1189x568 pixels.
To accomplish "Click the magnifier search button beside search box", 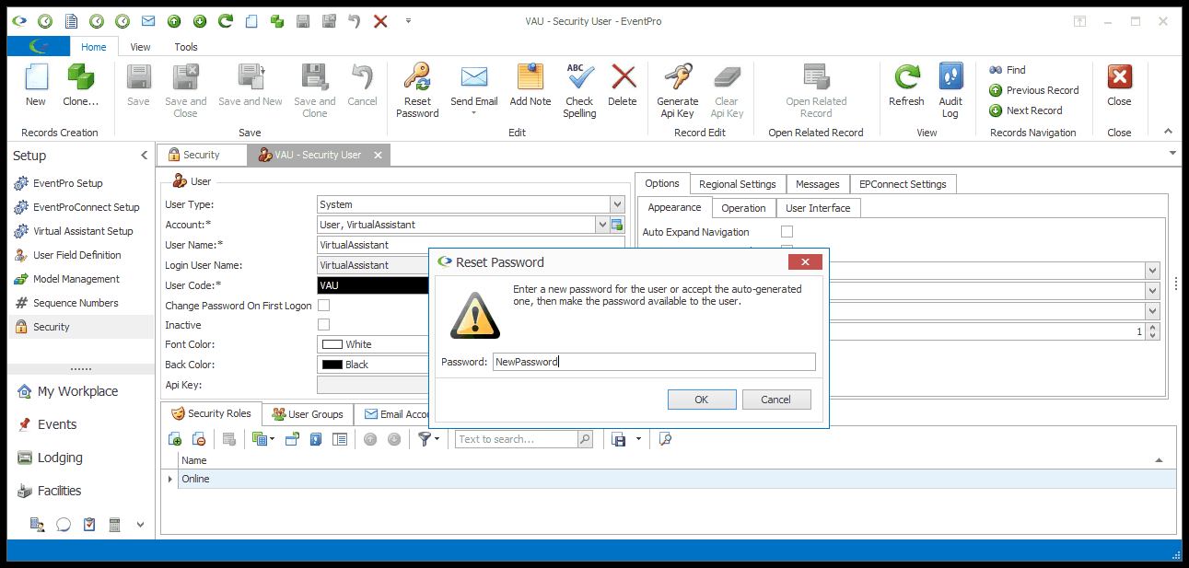I will [585, 440].
